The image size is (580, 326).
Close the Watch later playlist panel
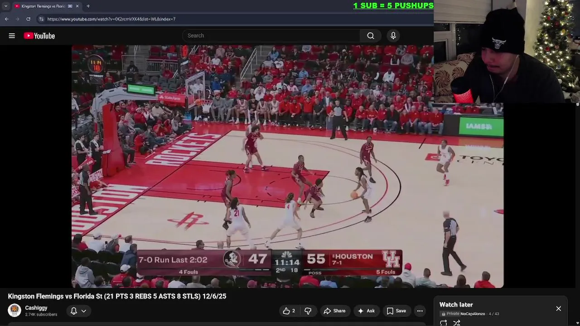tap(559, 309)
